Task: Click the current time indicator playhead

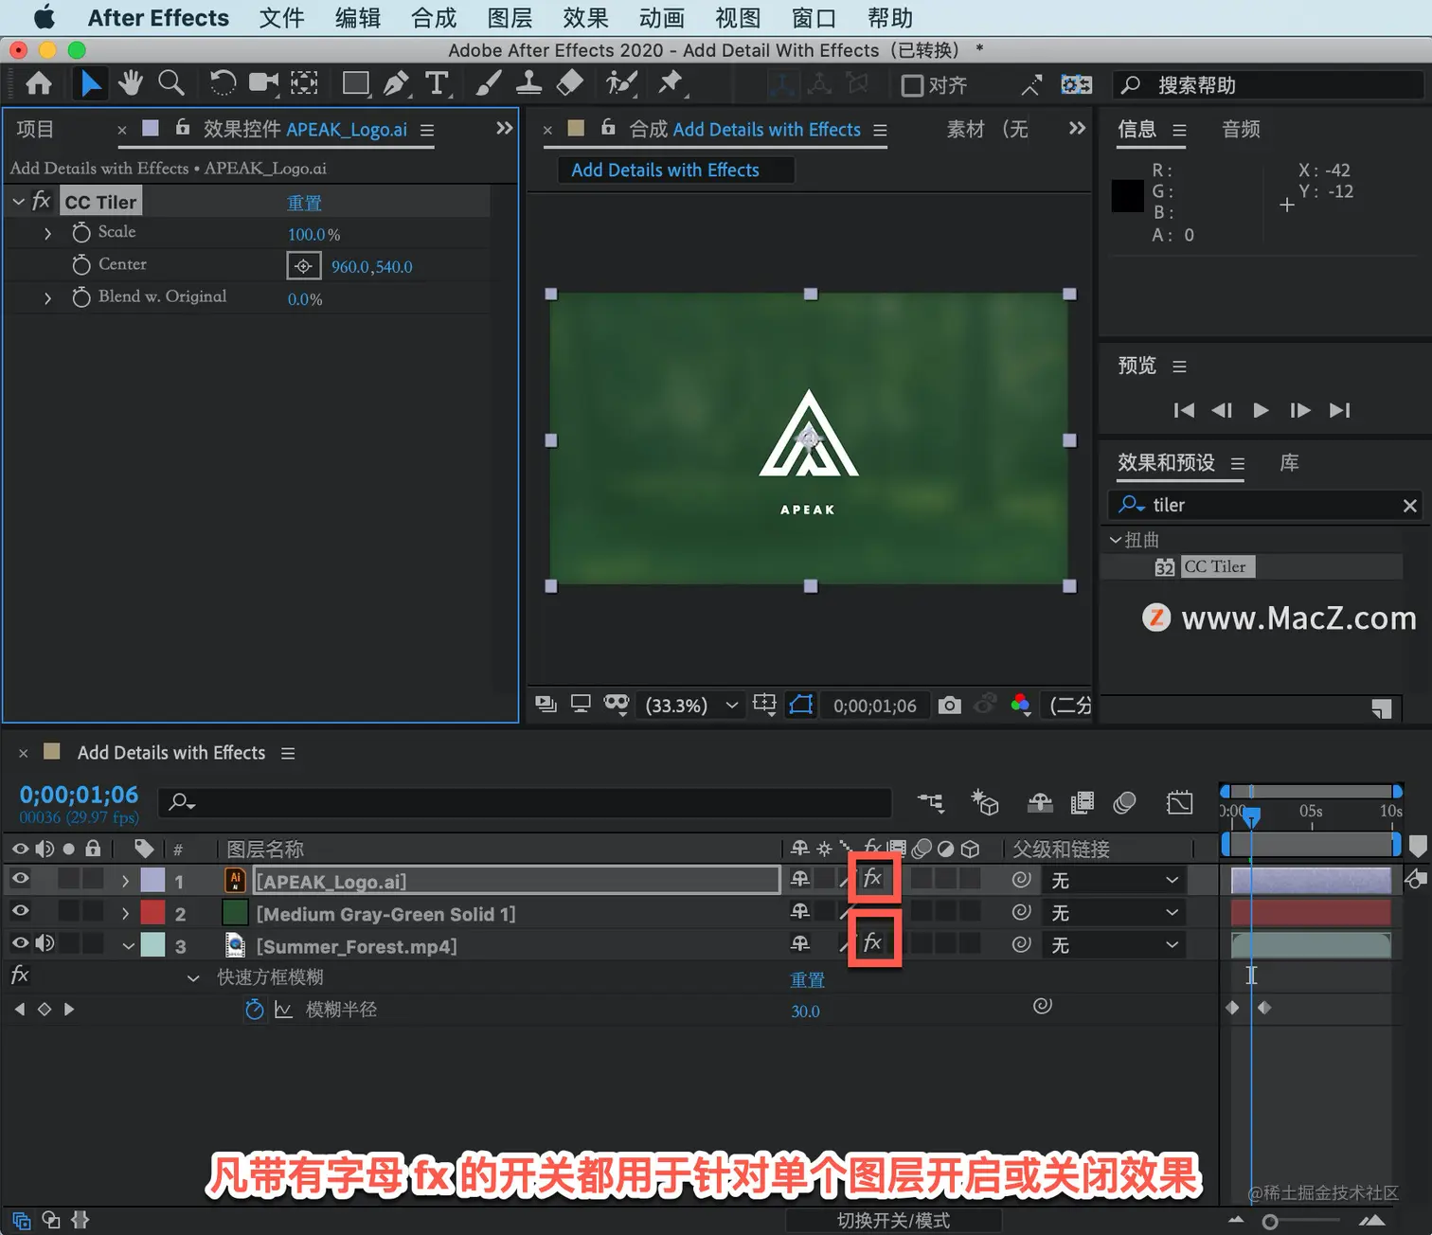Action: pyautogui.click(x=1251, y=815)
